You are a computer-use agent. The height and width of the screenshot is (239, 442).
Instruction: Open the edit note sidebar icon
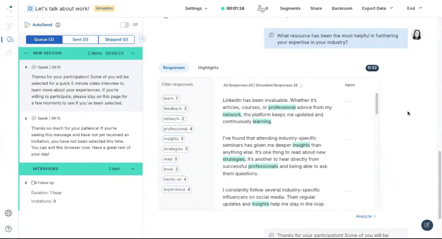(x=9, y=26)
